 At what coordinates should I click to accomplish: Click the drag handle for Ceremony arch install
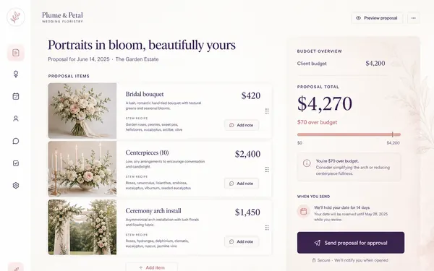pos(267,228)
